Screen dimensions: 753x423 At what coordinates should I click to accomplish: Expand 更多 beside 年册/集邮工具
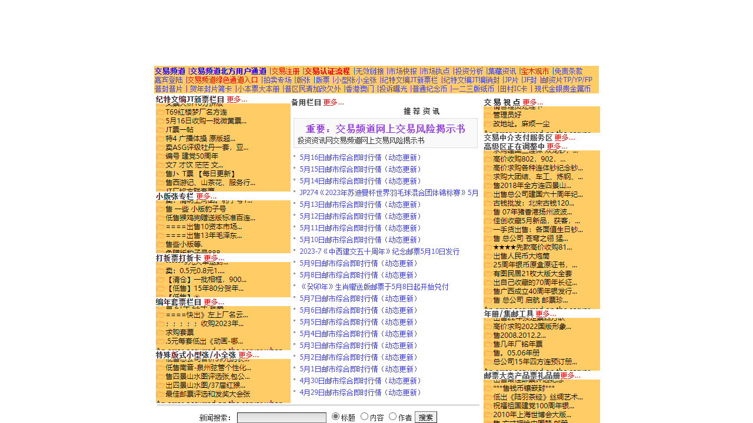(545, 314)
